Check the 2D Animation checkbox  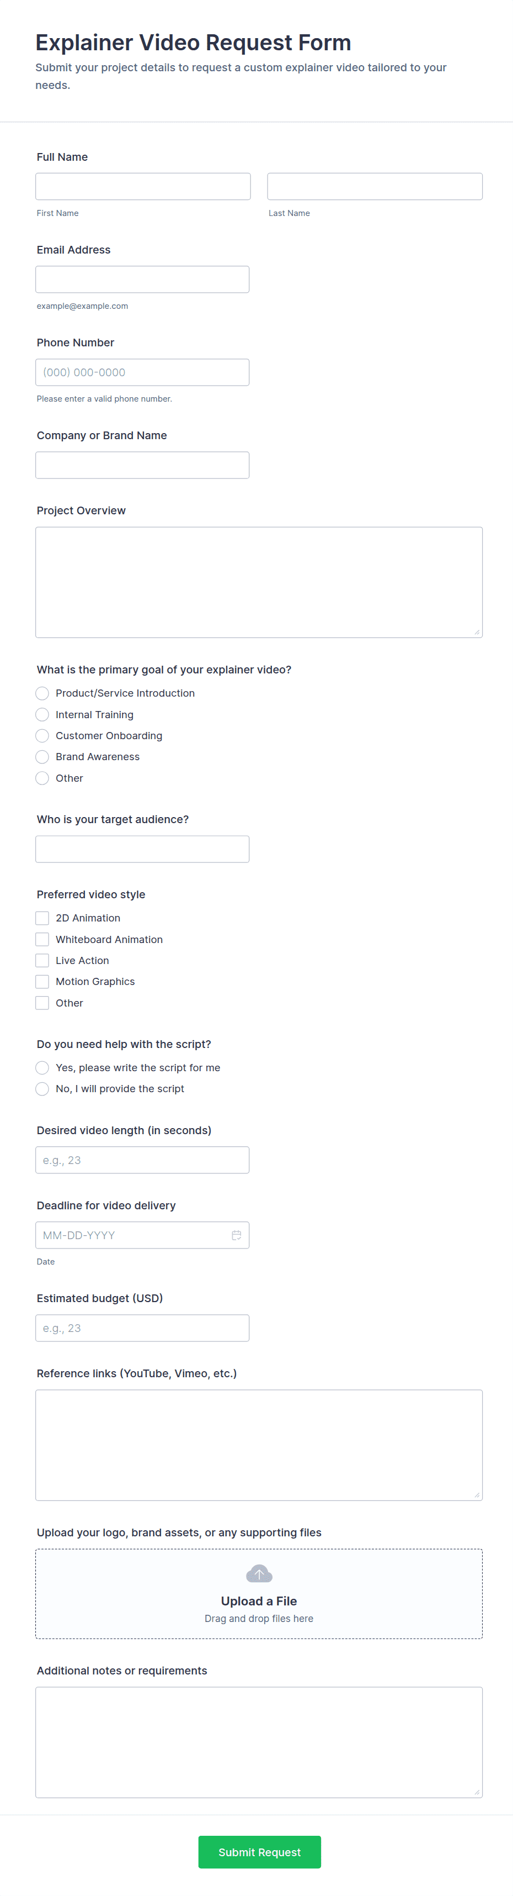tap(42, 918)
